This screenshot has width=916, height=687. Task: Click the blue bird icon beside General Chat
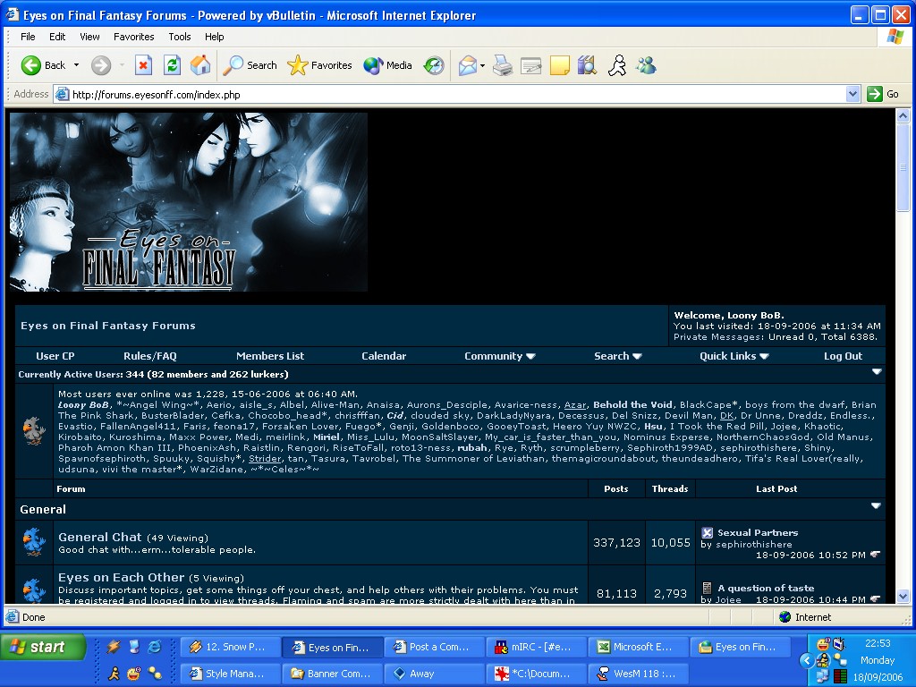pos(34,541)
